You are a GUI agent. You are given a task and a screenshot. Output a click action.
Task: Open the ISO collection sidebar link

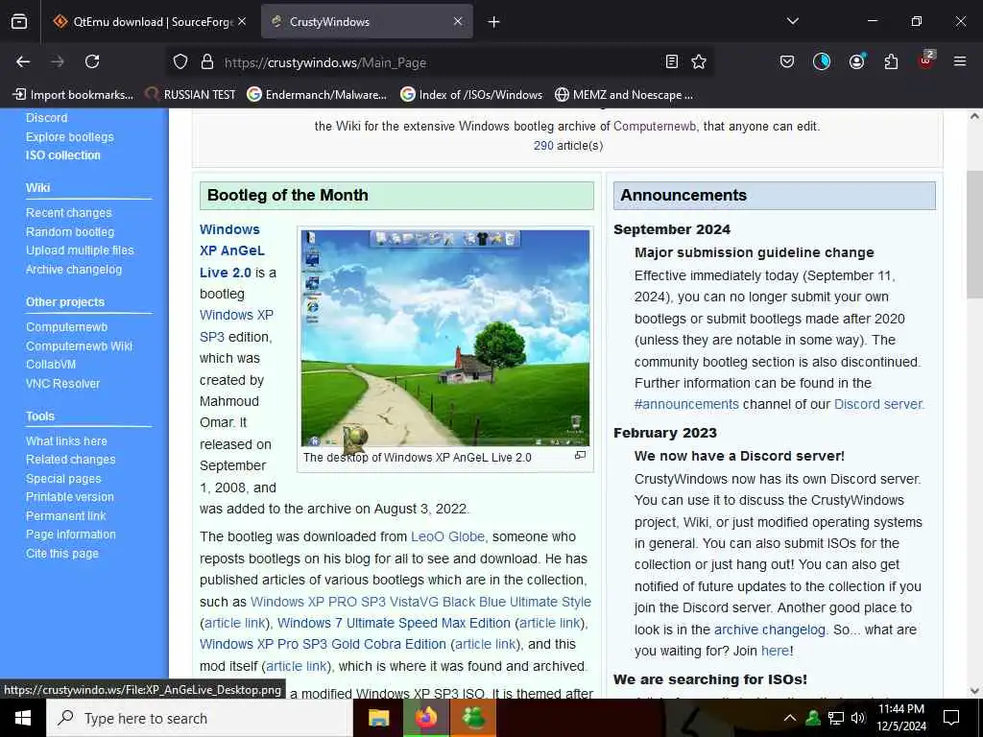62,155
